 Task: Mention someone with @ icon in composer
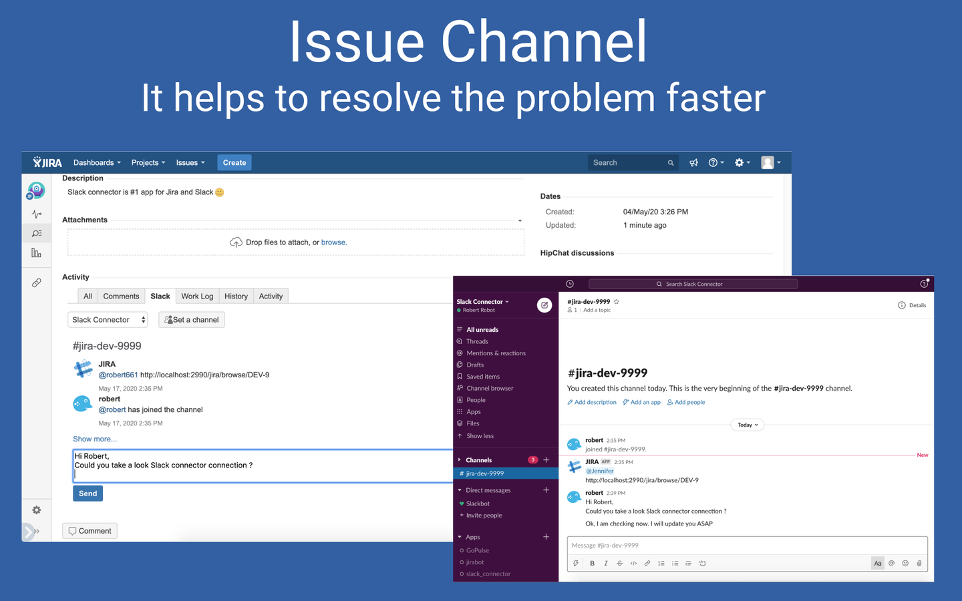pyautogui.click(x=891, y=563)
